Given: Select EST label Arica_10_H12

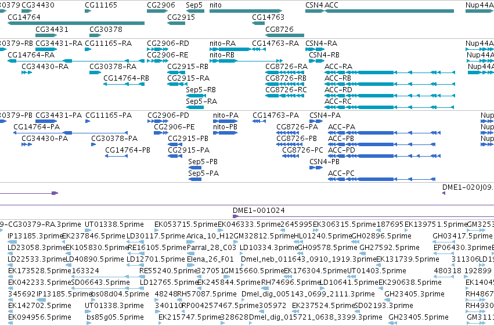Looking at the screenshot, I should pyautogui.click(x=210, y=236).
